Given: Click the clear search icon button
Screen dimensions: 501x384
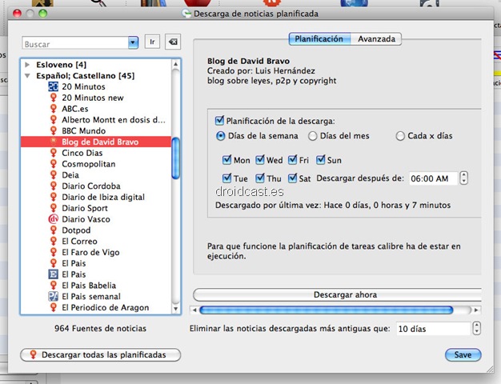Looking at the screenshot, I should pyautogui.click(x=174, y=42).
